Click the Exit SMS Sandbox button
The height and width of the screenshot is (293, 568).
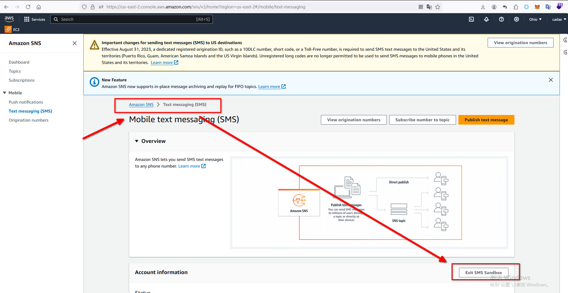[483, 273]
